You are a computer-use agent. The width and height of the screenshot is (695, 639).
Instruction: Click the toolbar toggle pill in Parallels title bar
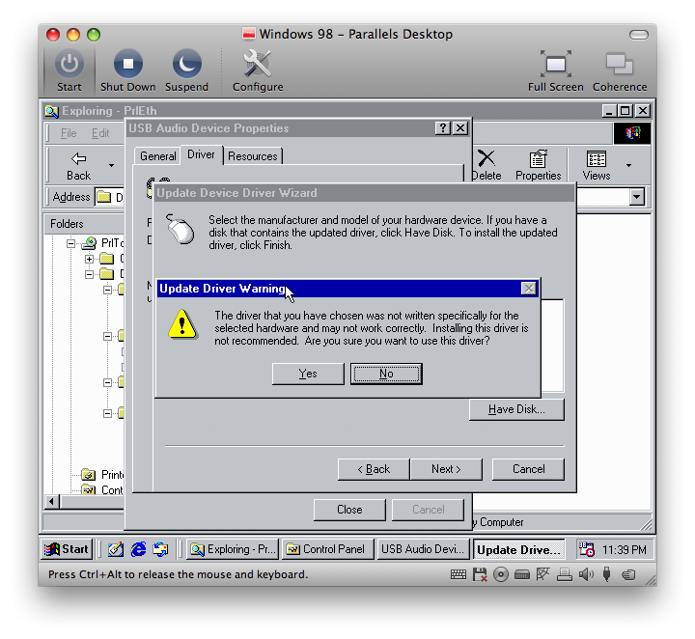638,35
